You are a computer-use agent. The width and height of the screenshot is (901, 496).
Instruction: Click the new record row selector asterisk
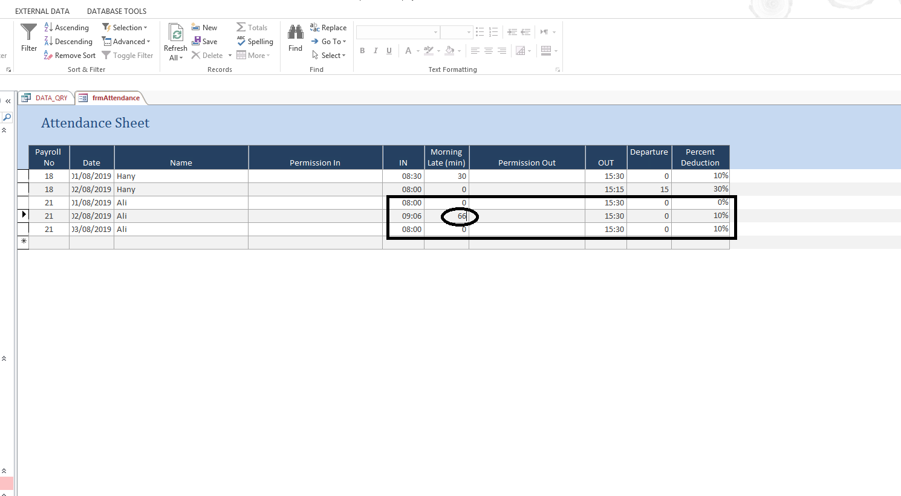(24, 242)
